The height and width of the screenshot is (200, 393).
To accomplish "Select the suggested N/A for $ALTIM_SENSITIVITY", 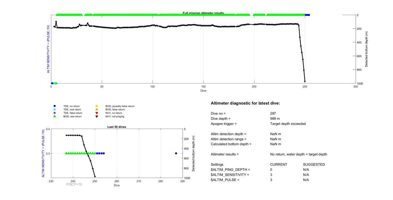I will (306, 175).
